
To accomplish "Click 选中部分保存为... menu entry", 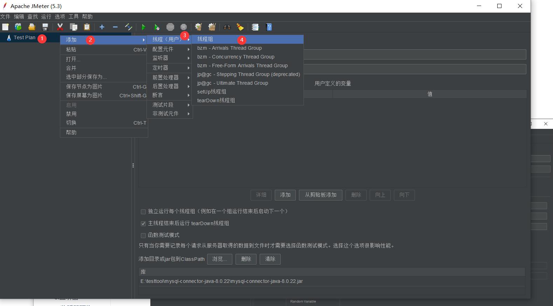I will (x=104, y=77).
